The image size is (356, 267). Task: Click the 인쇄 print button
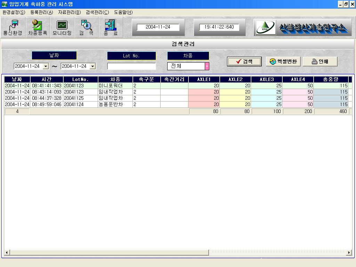click(320, 62)
